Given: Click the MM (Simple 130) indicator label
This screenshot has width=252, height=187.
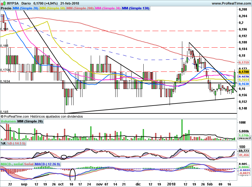Looking at the screenshot, I should click(x=136, y=8).
